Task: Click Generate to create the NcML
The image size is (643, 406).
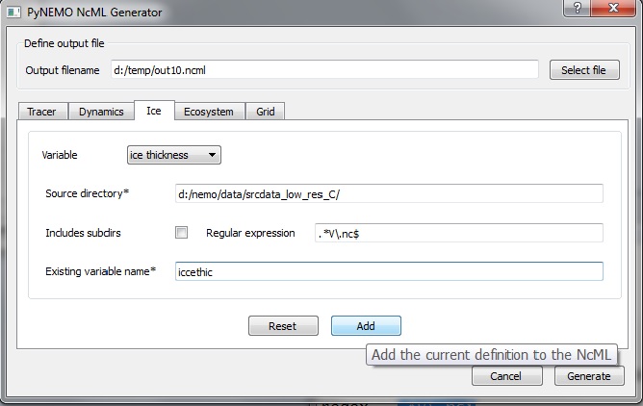Action: pos(589,375)
